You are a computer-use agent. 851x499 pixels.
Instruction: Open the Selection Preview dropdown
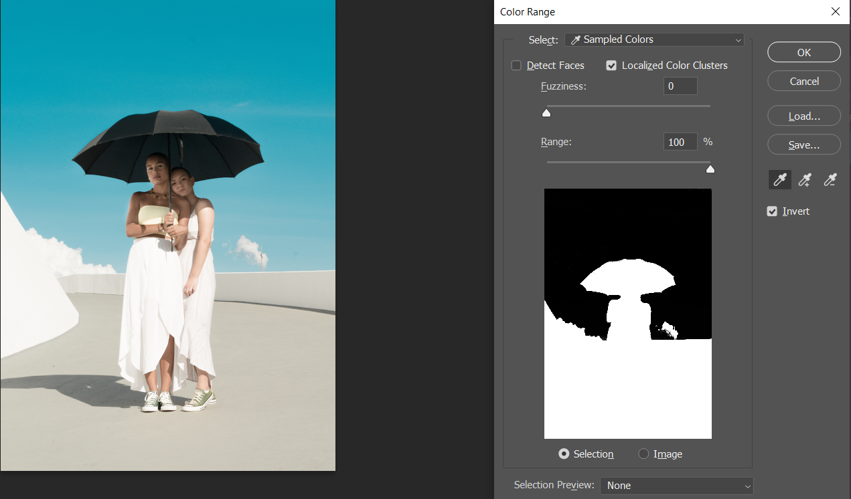click(x=676, y=486)
